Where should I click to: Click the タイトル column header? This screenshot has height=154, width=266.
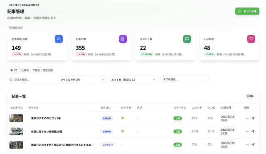(34, 108)
